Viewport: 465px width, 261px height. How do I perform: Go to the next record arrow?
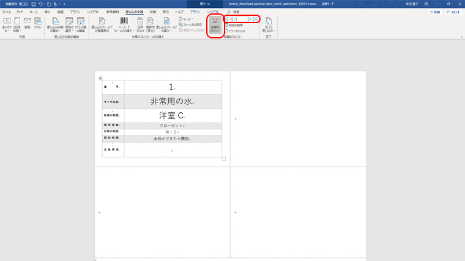pyautogui.click(x=250, y=19)
